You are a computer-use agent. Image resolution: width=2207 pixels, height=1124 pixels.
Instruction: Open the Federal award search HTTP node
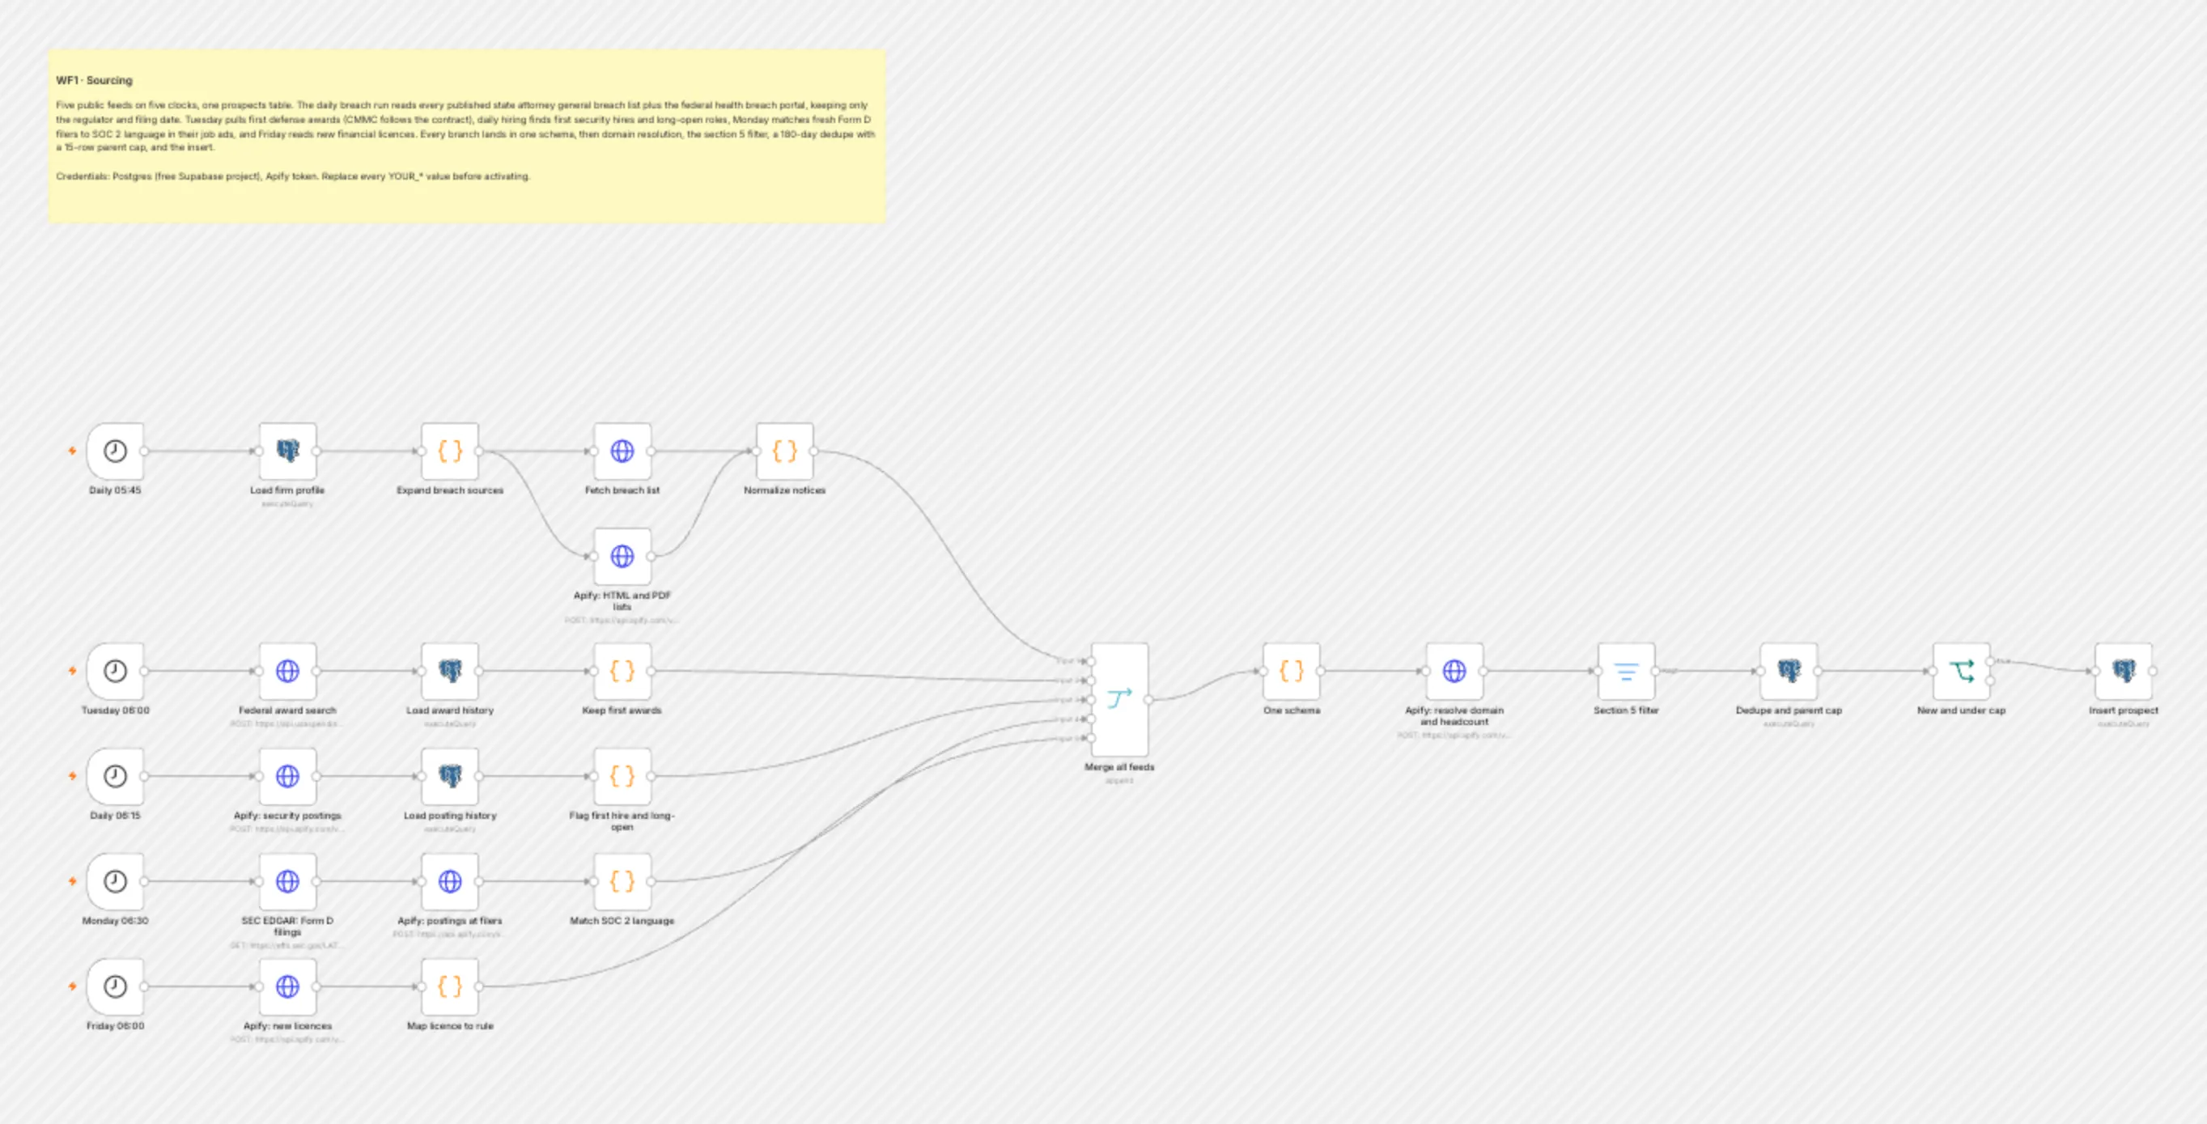(x=288, y=671)
